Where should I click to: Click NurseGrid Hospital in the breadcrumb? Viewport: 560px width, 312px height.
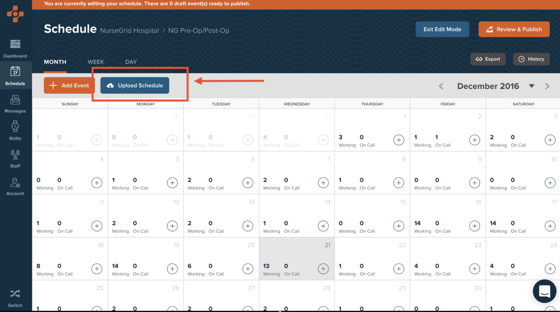coord(129,31)
